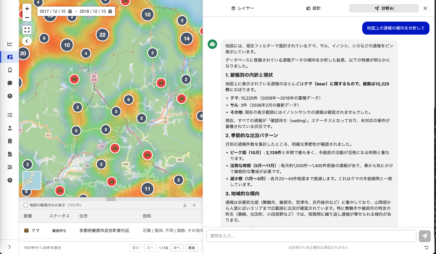Select the 分析AI tab
Image resolution: width=436 pixels, height=254 pixels.
384,8
